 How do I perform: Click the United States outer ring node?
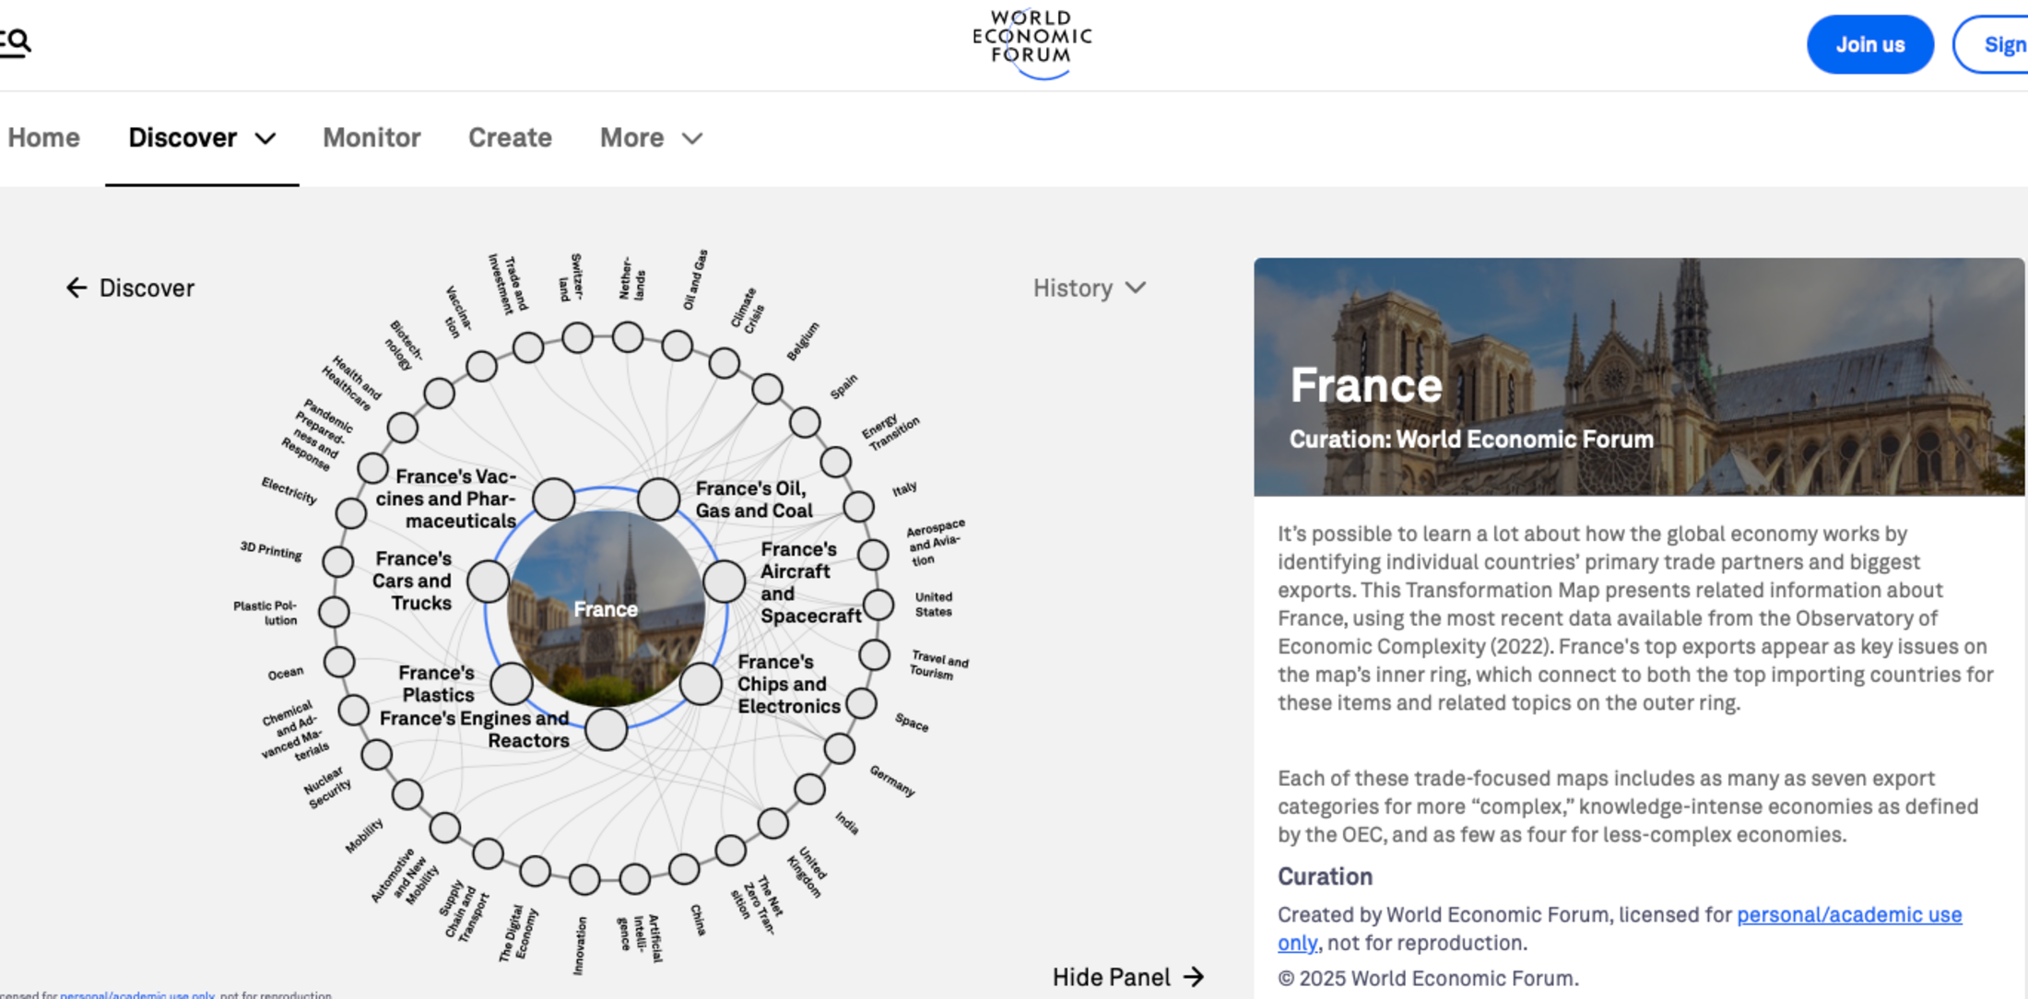tap(878, 605)
